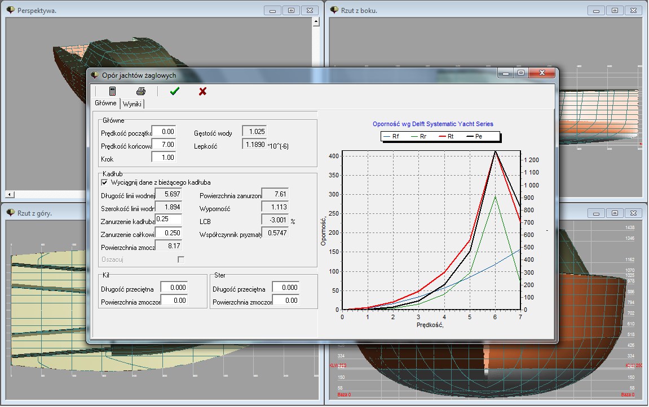
Task: Cancel dialog with red X icon
Action: [202, 91]
